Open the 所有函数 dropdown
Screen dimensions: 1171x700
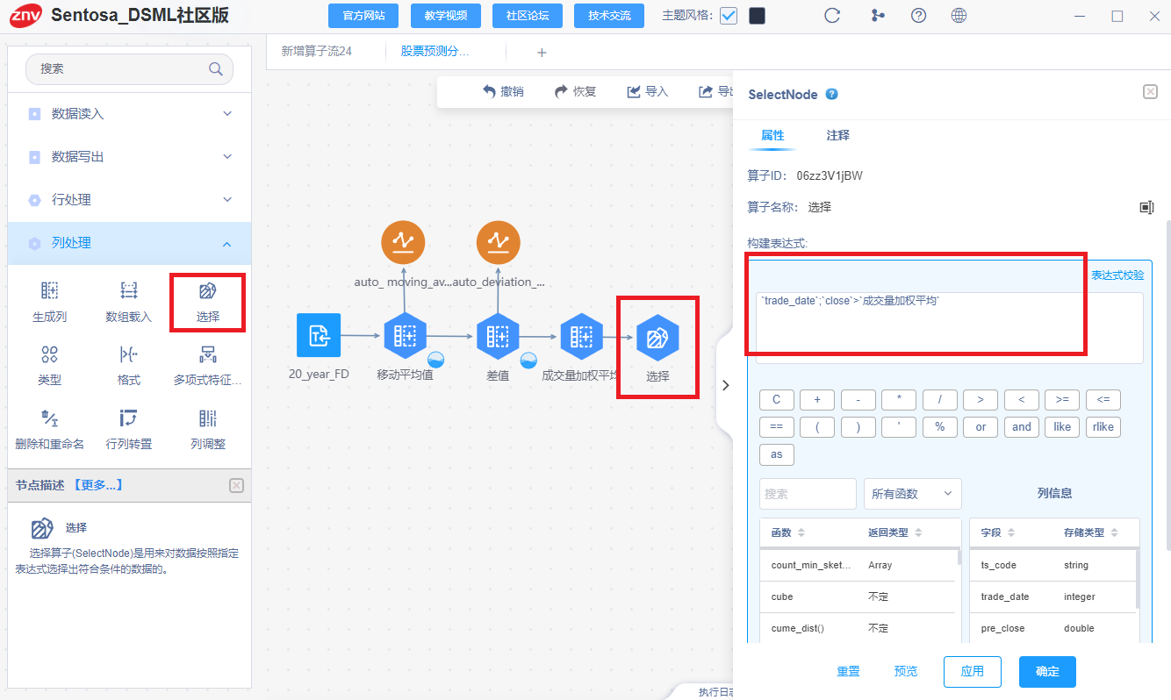pos(913,494)
